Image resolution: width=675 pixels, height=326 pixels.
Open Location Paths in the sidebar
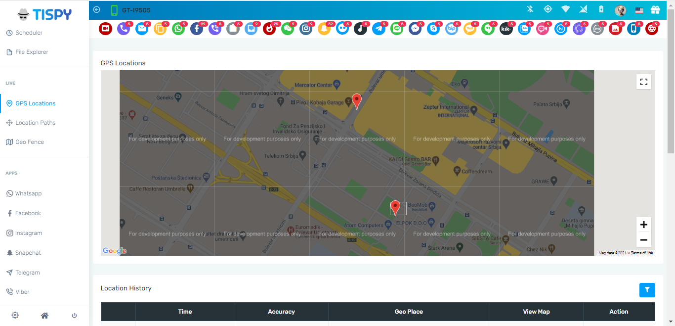[x=35, y=123]
